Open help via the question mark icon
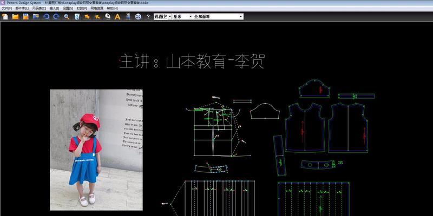Image resolution: width=433 pixels, height=216 pixels. pyautogui.click(x=148, y=17)
